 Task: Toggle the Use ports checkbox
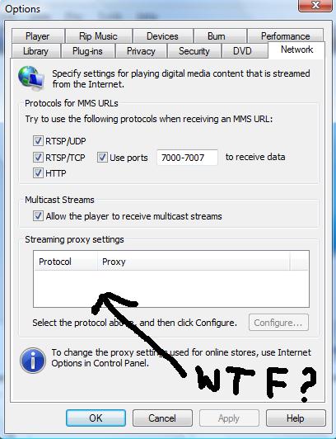(x=102, y=158)
